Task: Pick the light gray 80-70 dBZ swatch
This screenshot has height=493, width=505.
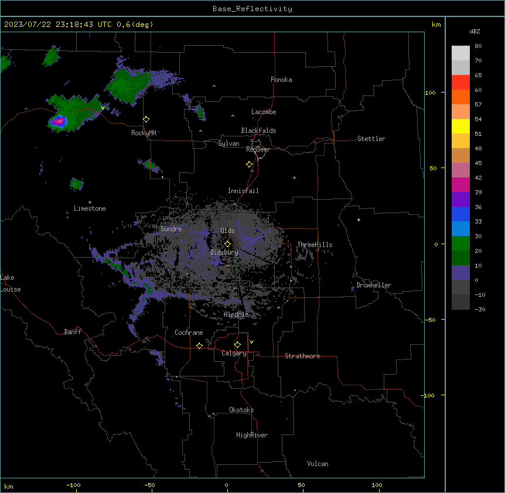Action: tap(460, 53)
